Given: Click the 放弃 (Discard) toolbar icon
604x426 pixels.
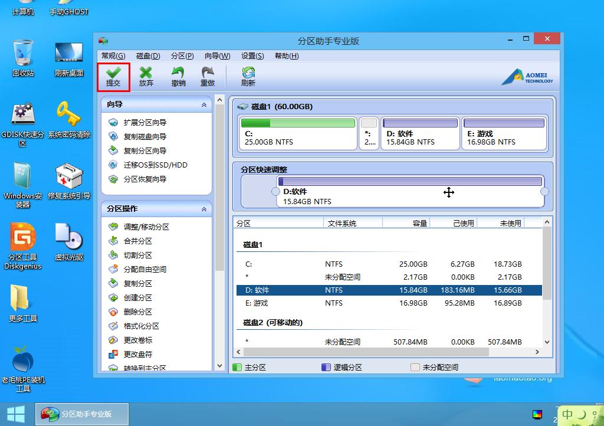Looking at the screenshot, I should [146, 77].
